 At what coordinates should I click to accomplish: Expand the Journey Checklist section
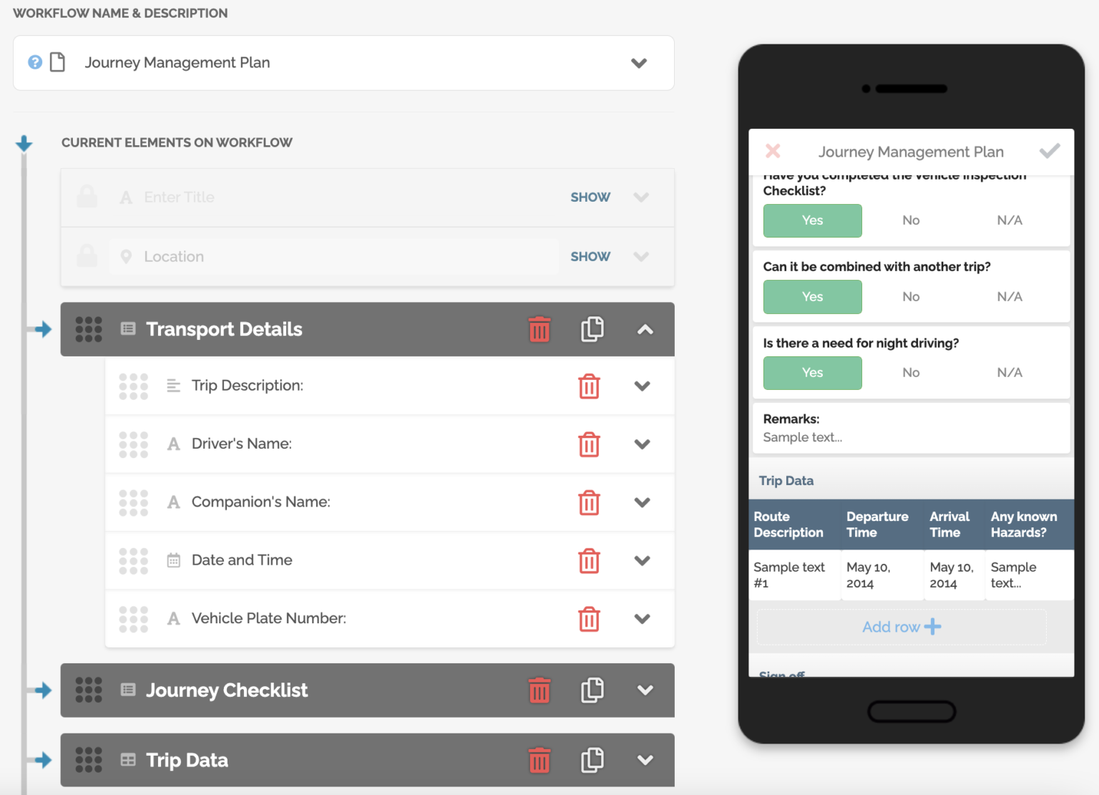[645, 690]
